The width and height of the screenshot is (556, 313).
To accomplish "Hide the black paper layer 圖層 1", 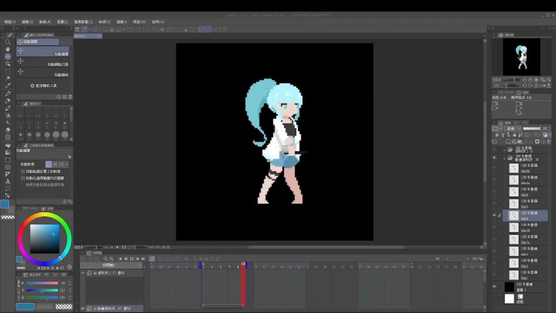I will tap(494, 287).
